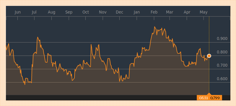Select the Jul month label
This screenshot has height=106, width=236.
pos(34,12)
